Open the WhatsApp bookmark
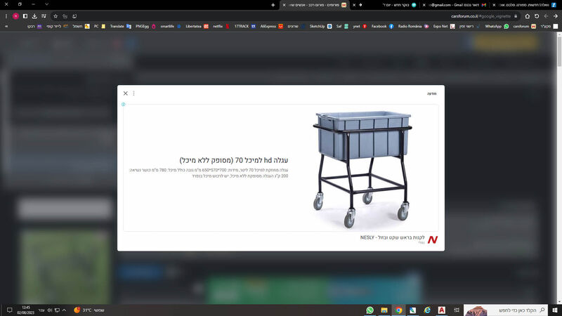The width and height of the screenshot is (562, 316). point(497,26)
